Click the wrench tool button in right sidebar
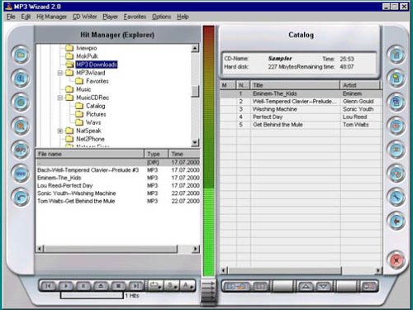The width and height of the screenshot is (413, 310). 396,198
